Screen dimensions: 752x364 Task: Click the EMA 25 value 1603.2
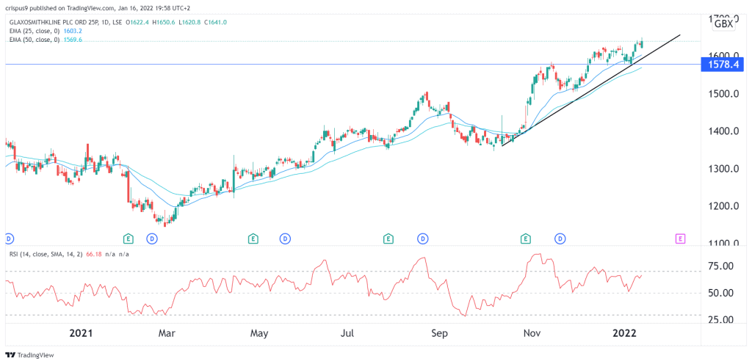coord(72,31)
